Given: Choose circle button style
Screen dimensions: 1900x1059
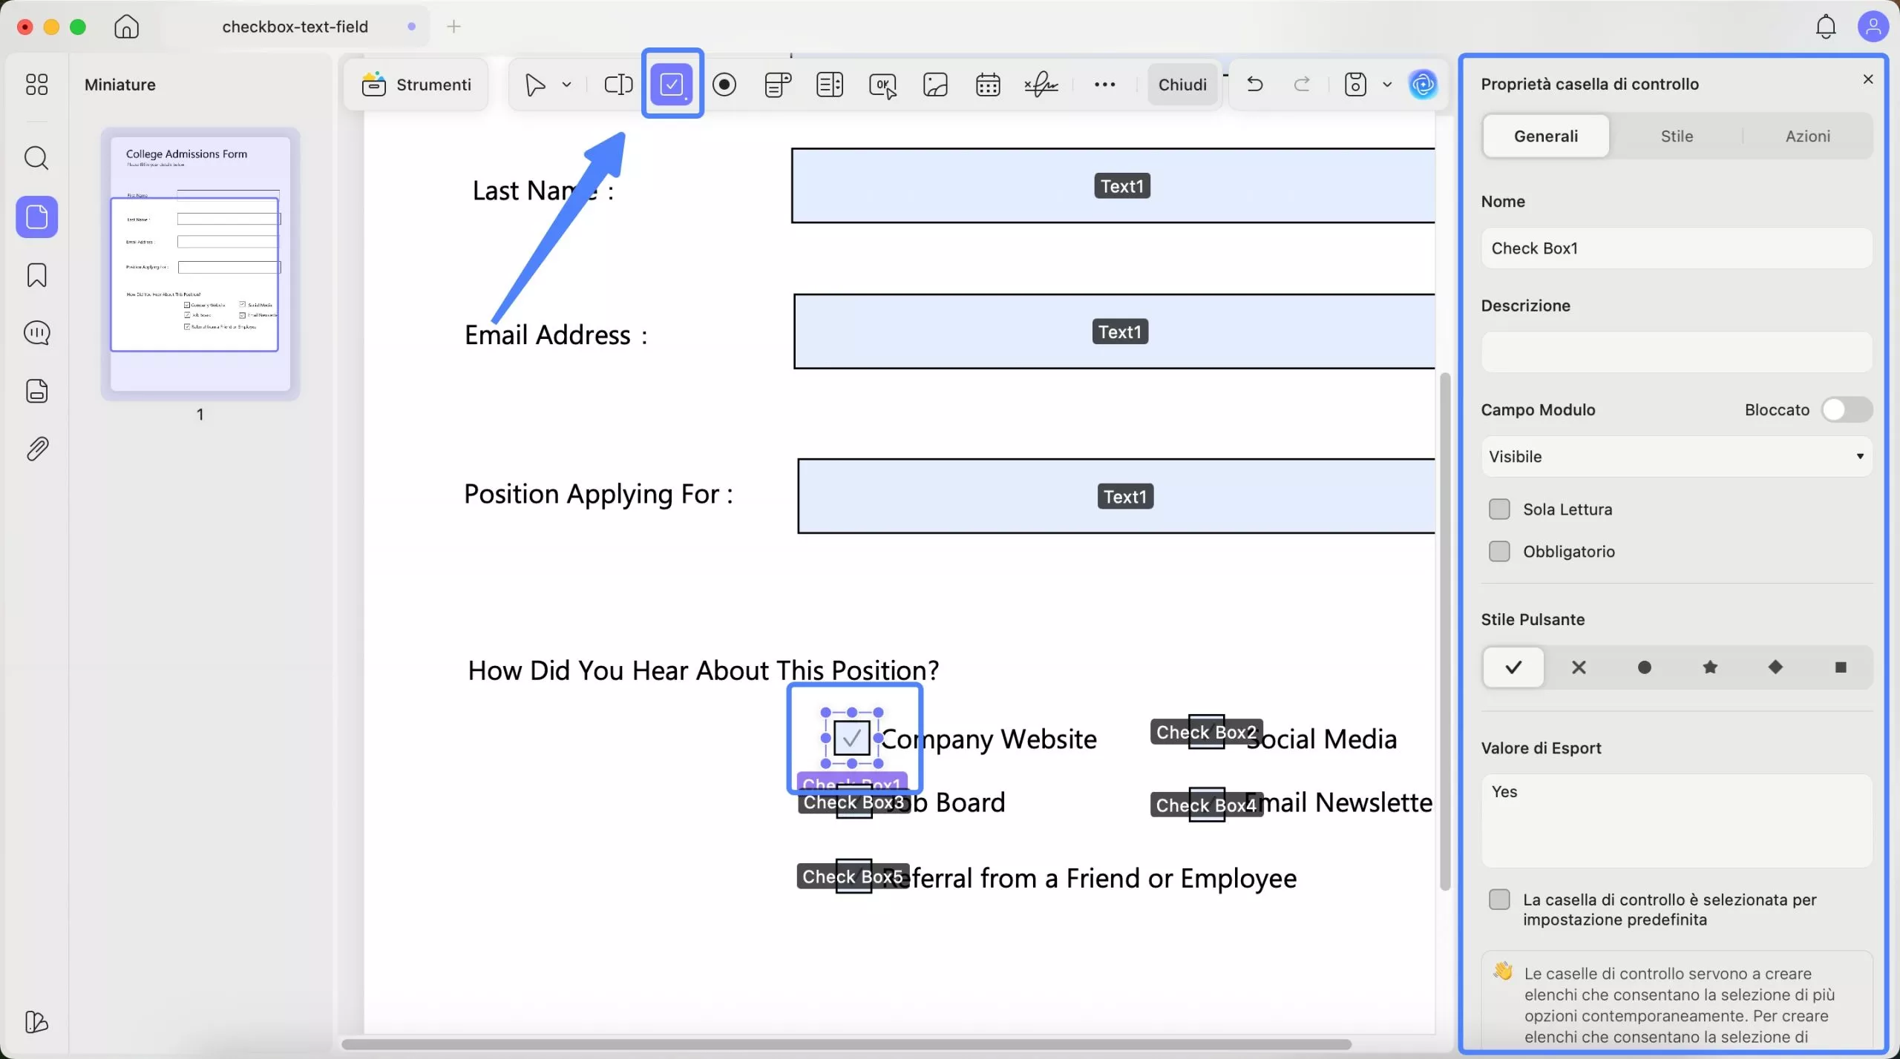Looking at the screenshot, I should 1644,667.
